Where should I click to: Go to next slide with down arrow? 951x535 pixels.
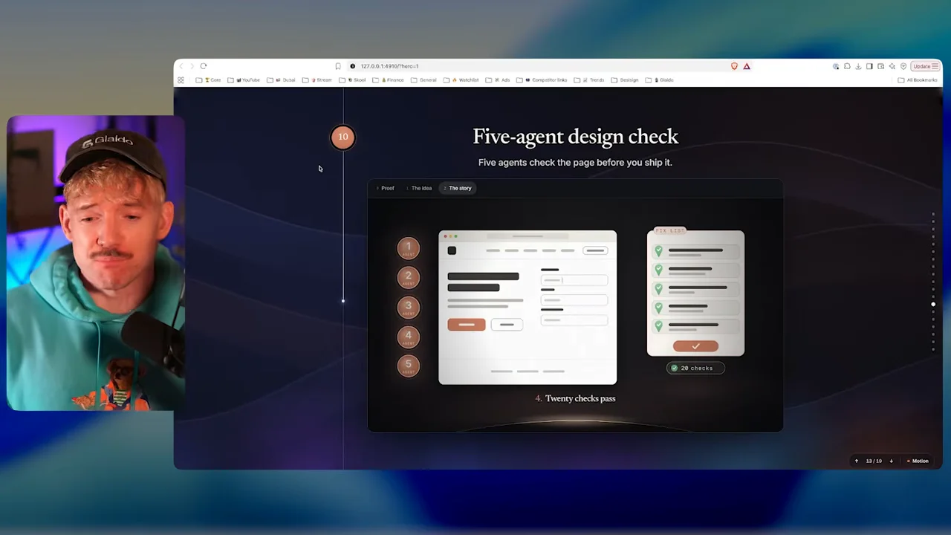click(892, 461)
